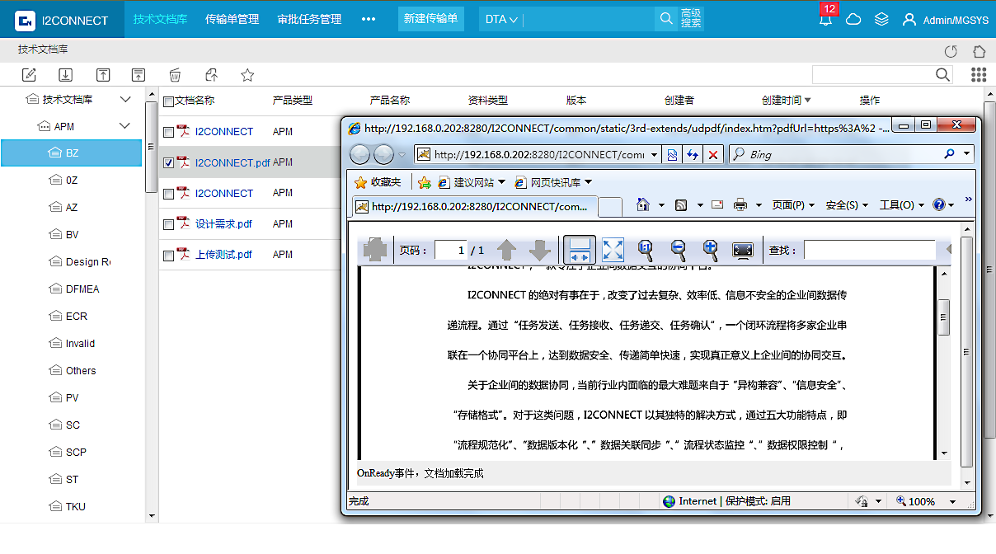996x554 pixels.
Task: Click the PDF viewer 查找 search field
Action: 870,250
